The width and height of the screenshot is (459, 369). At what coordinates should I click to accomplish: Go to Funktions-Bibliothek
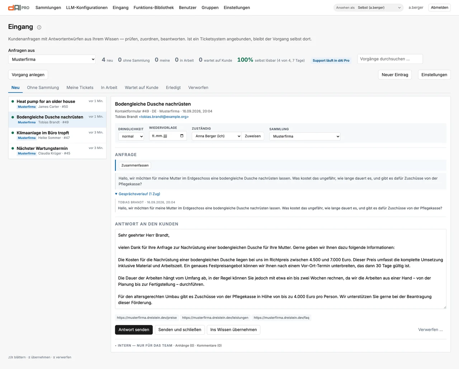click(x=153, y=8)
